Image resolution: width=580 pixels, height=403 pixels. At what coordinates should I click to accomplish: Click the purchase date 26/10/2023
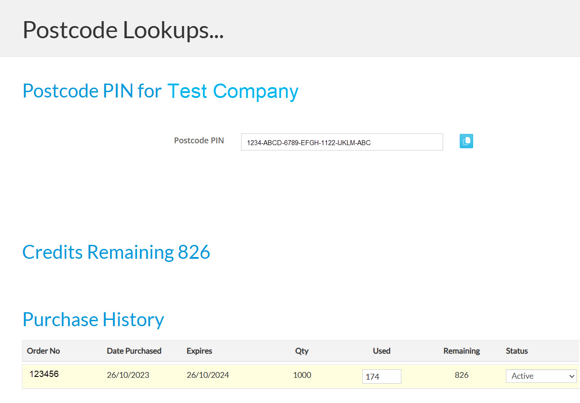pos(128,375)
